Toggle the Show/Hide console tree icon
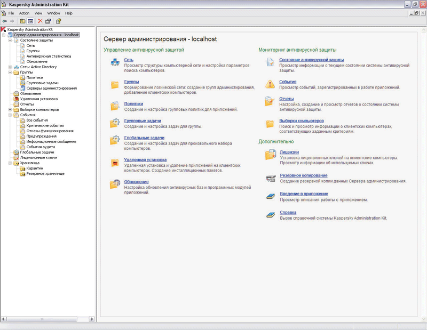Screen dimensions: 427x330 [x=30, y=21]
